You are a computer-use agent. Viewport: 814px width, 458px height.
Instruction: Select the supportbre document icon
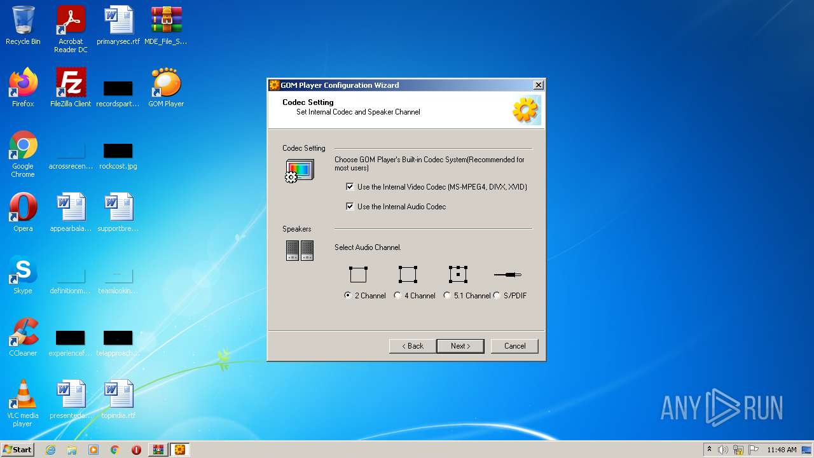[x=118, y=212]
